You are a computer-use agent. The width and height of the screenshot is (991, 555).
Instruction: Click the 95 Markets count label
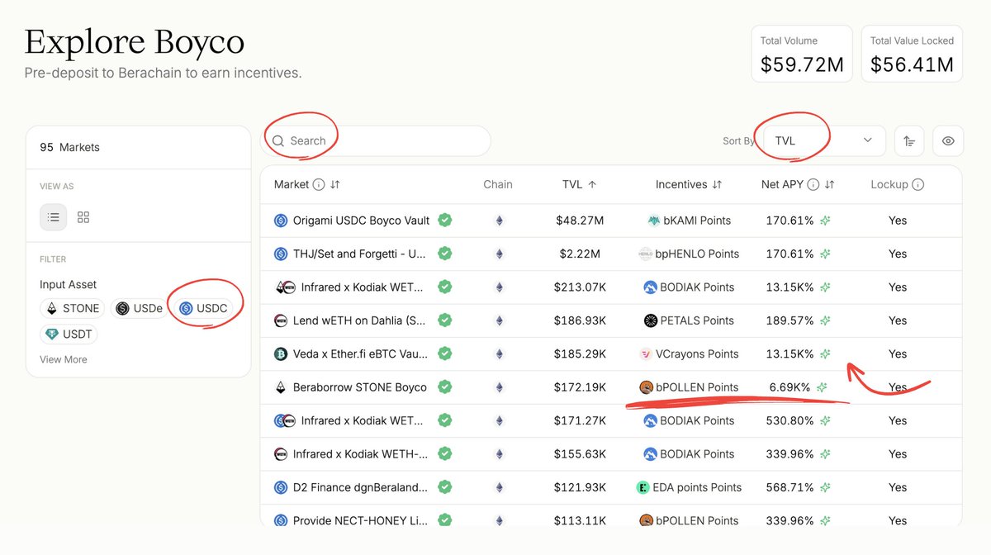69,147
